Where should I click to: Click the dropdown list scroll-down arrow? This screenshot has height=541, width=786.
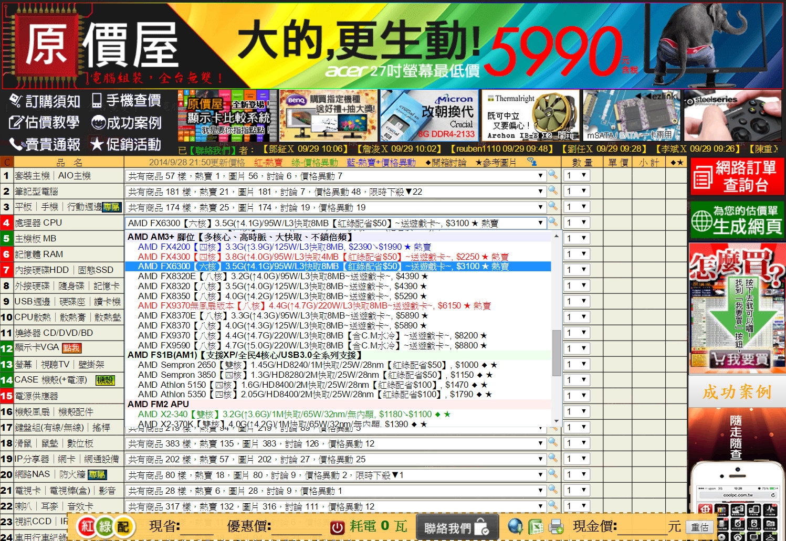[556, 421]
